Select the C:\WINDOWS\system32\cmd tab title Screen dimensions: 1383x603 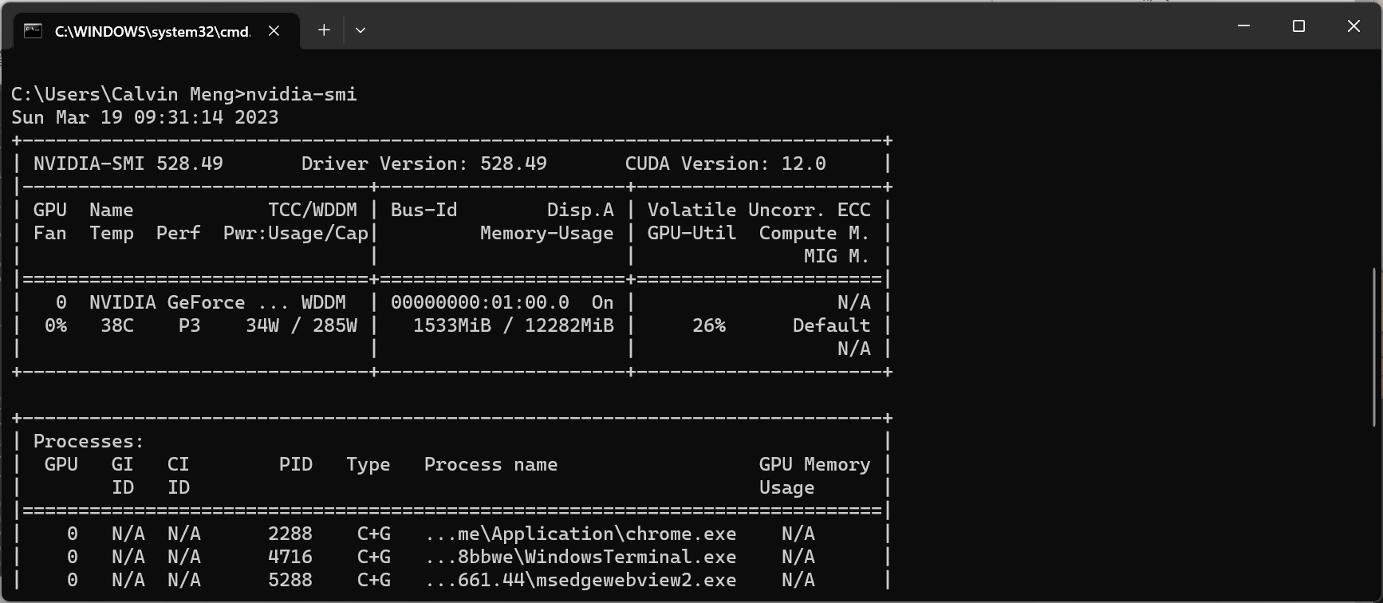point(152,32)
